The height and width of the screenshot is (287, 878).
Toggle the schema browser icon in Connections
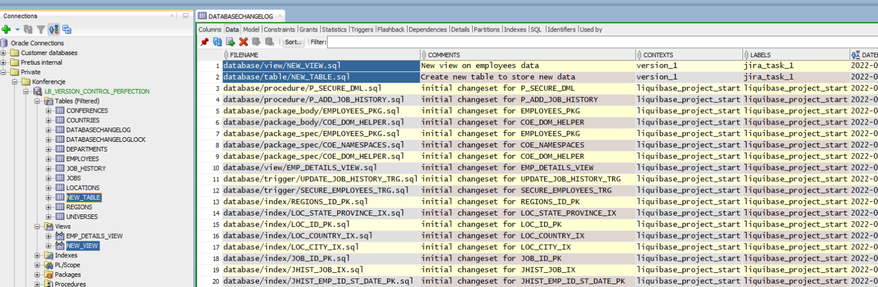tap(54, 29)
